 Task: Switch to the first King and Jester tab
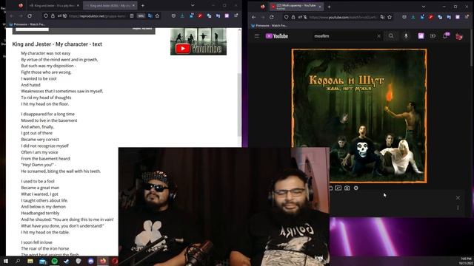coord(53,5)
